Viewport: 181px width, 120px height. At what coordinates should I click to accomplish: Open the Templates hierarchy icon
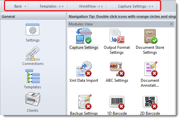point(33,76)
